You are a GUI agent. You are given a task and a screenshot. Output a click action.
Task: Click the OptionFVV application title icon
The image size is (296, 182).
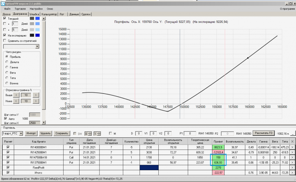3,4
